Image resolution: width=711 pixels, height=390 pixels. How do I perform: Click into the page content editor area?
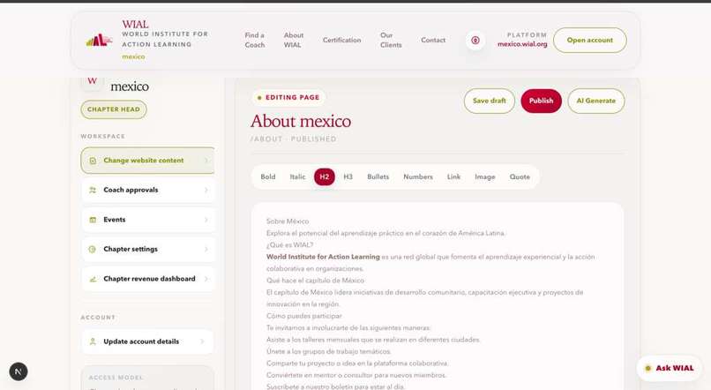[x=438, y=296]
